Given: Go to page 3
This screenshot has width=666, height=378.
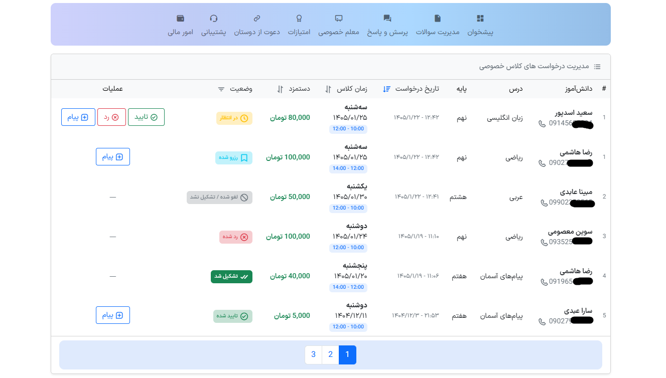Looking at the screenshot, I should (x=313, y=355).
